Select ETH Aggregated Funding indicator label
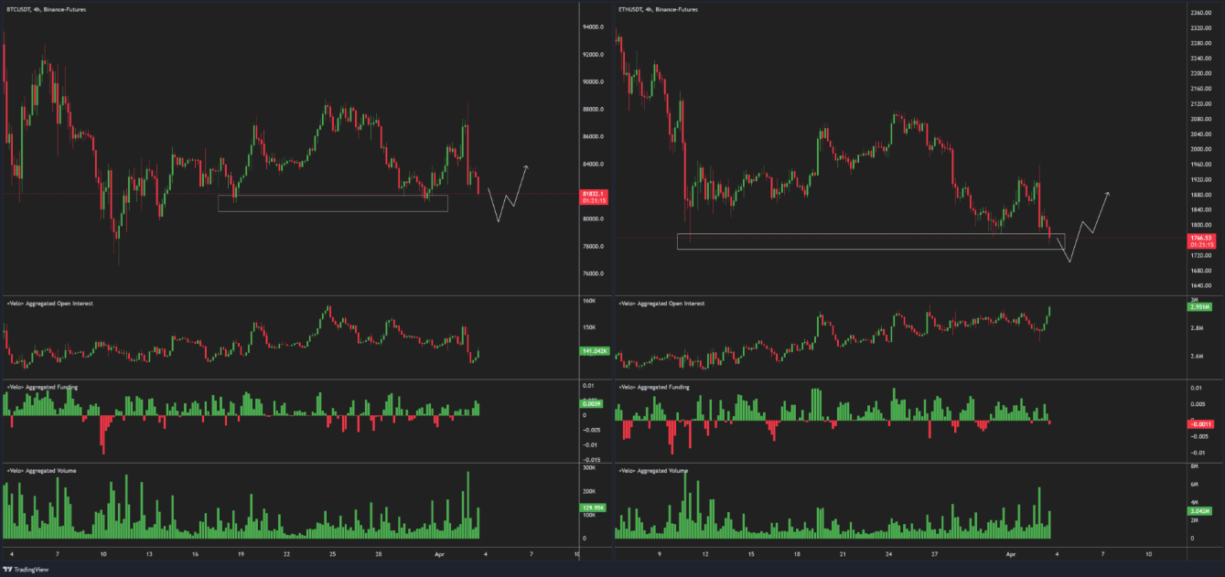 coord(654,387)
